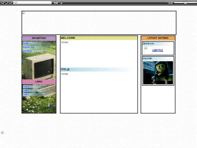
Task: Click the fast-forward button in the music player
Action: click(x=11, y=3)
